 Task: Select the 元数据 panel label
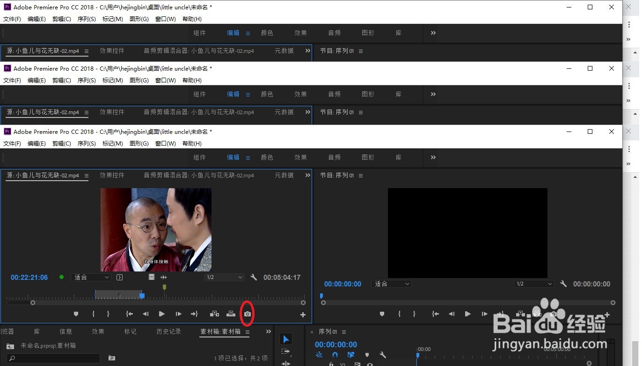pyautogui.click(x=284, y=175)
